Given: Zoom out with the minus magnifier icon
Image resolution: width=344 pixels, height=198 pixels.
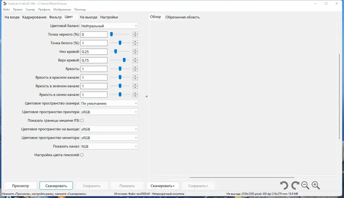Looking at the screenshot, I should click(305, 186).
